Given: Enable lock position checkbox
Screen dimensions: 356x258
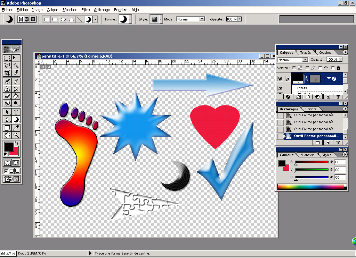Looking at the screenshot, I should click(320, 68).
